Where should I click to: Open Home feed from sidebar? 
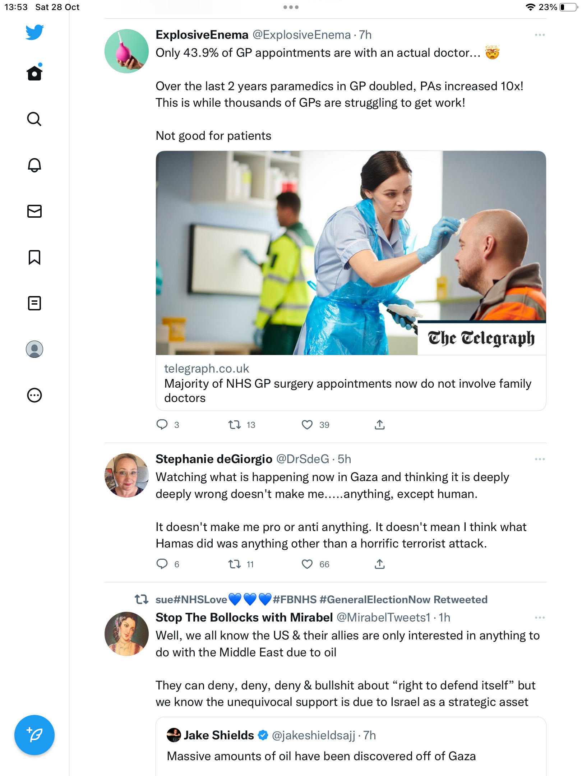tap(34, 73)
